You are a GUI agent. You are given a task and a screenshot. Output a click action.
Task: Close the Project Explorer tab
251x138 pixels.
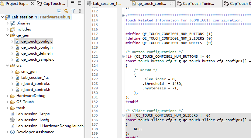coord(32,4)
